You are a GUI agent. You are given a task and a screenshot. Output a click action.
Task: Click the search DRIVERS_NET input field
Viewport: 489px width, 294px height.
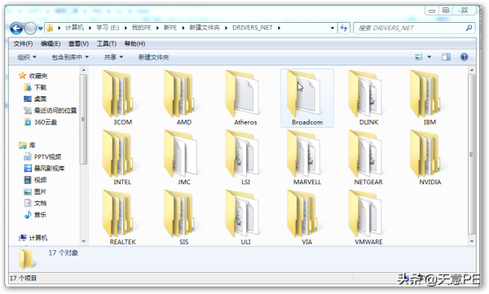408,28
